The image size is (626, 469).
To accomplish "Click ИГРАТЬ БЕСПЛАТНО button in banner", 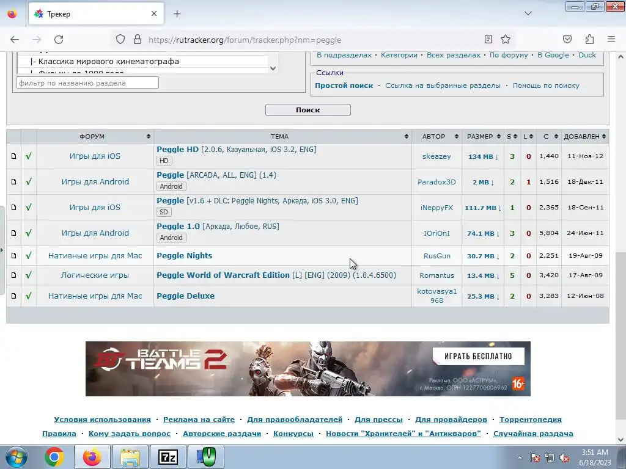I will [x=478, y=356].
